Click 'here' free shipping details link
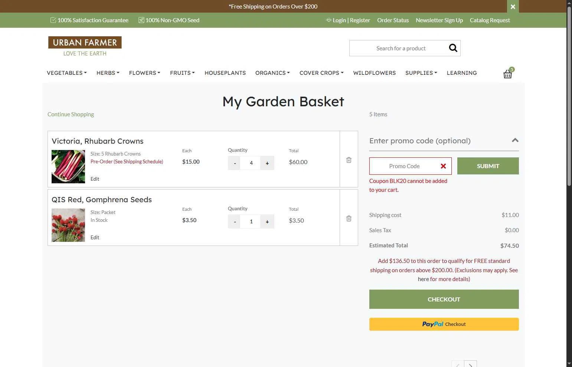The height and width of the screenshot is (367, 572). point(423,279)
